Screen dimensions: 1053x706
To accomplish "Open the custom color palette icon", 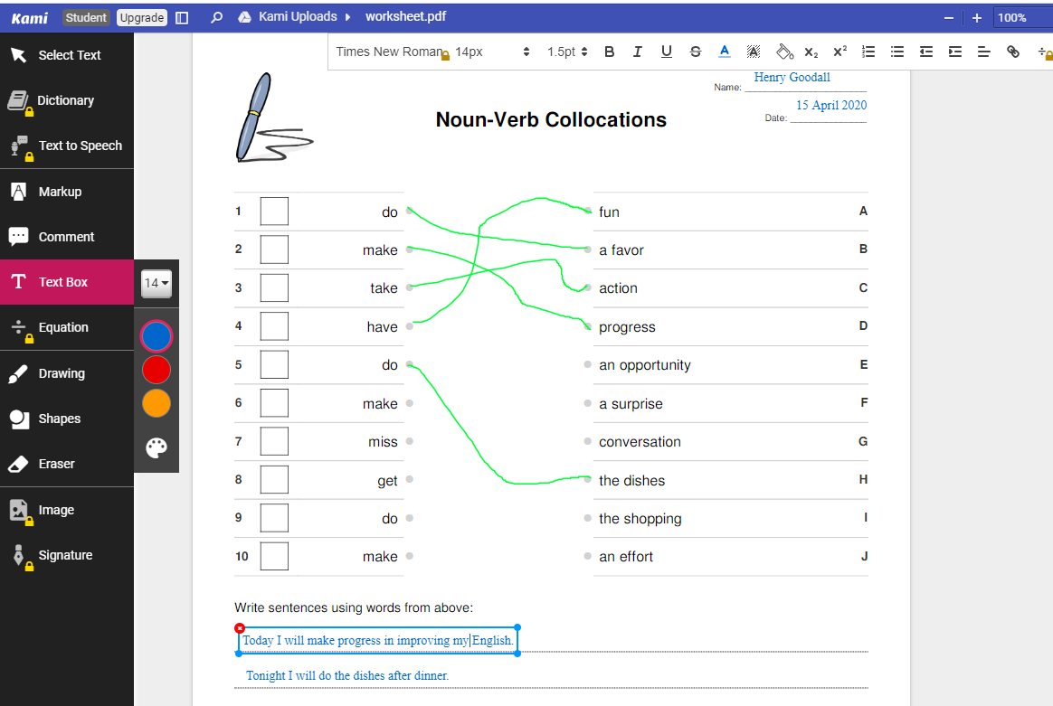I will pyautogui.click(x=157, y=447).
